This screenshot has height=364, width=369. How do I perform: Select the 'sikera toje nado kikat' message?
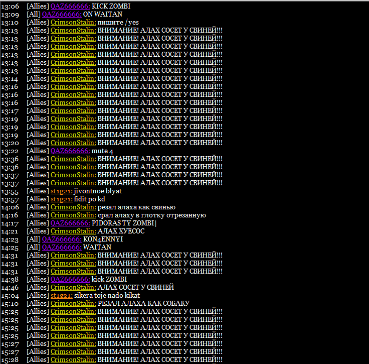pyautogui.click(x=107, y=295)
